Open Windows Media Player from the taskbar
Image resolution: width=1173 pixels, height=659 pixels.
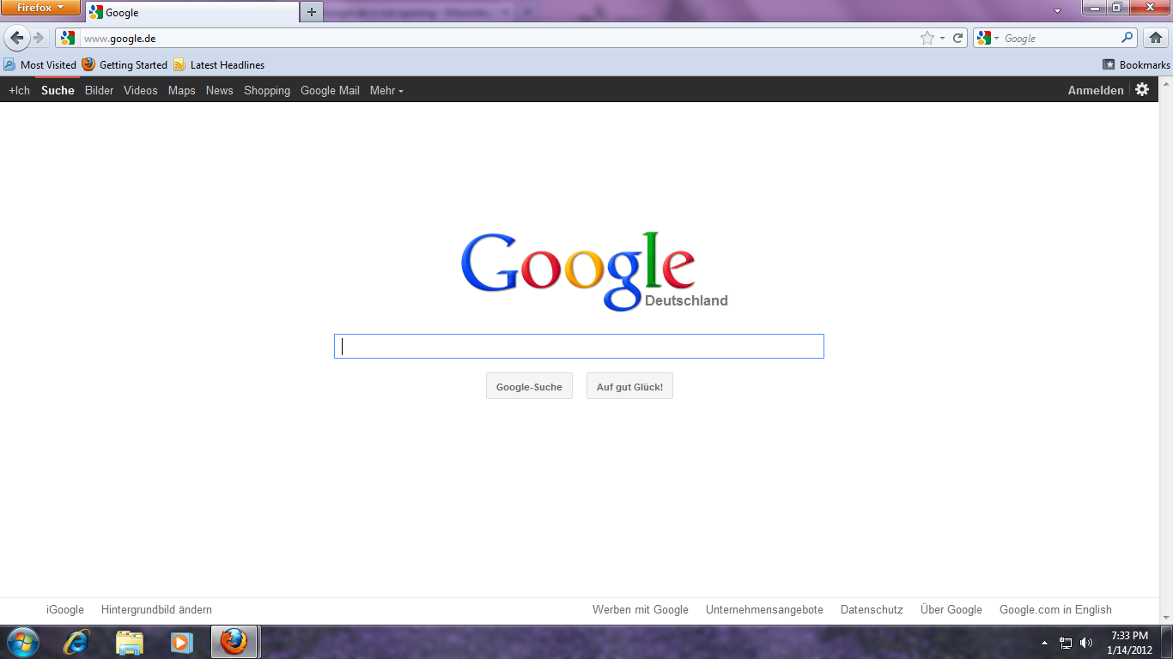[x=181, y=642]
